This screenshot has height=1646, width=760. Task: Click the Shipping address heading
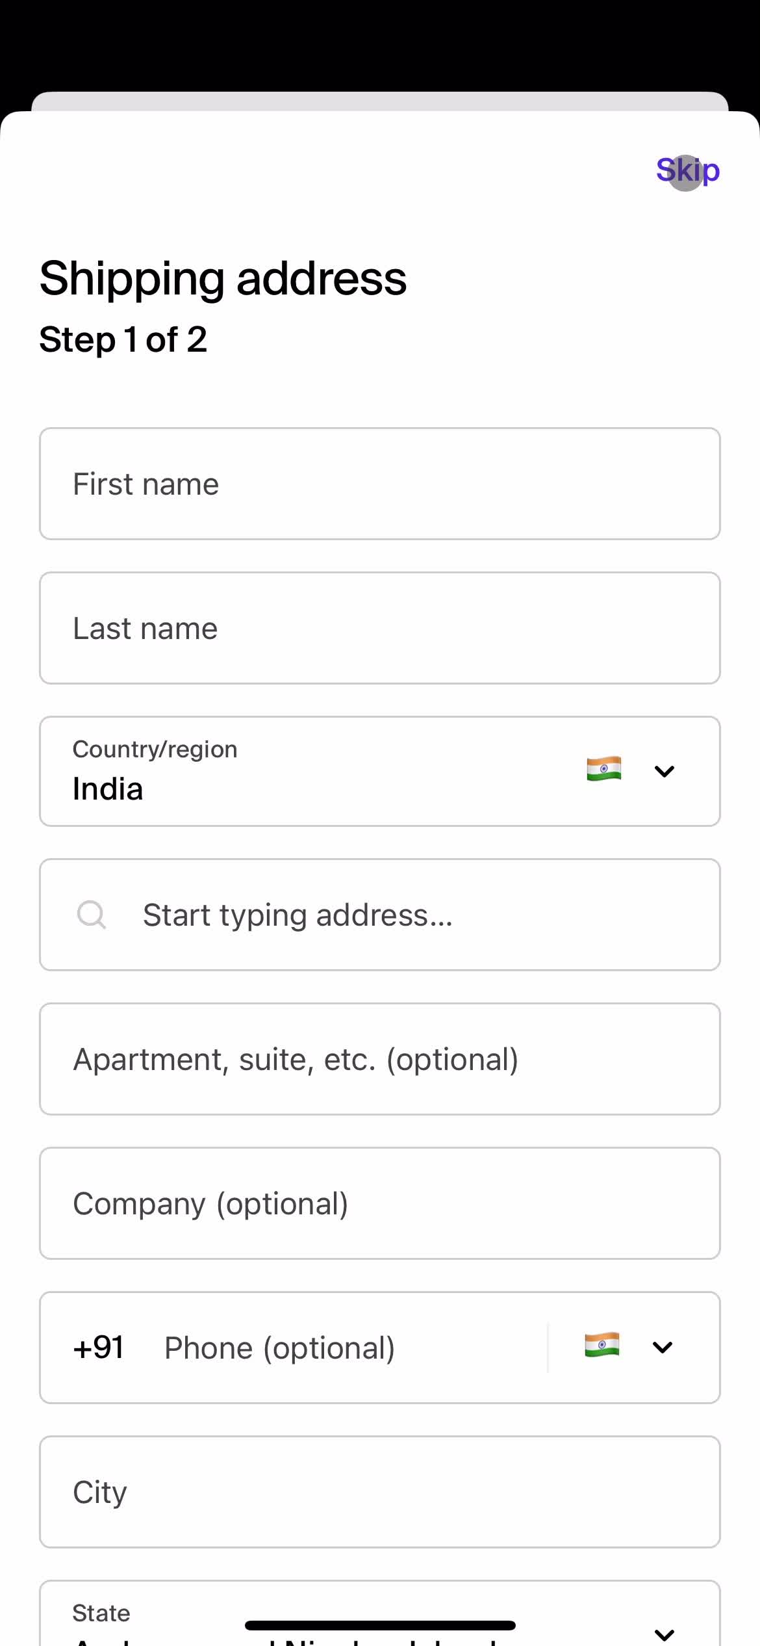[x=223, y=279]
